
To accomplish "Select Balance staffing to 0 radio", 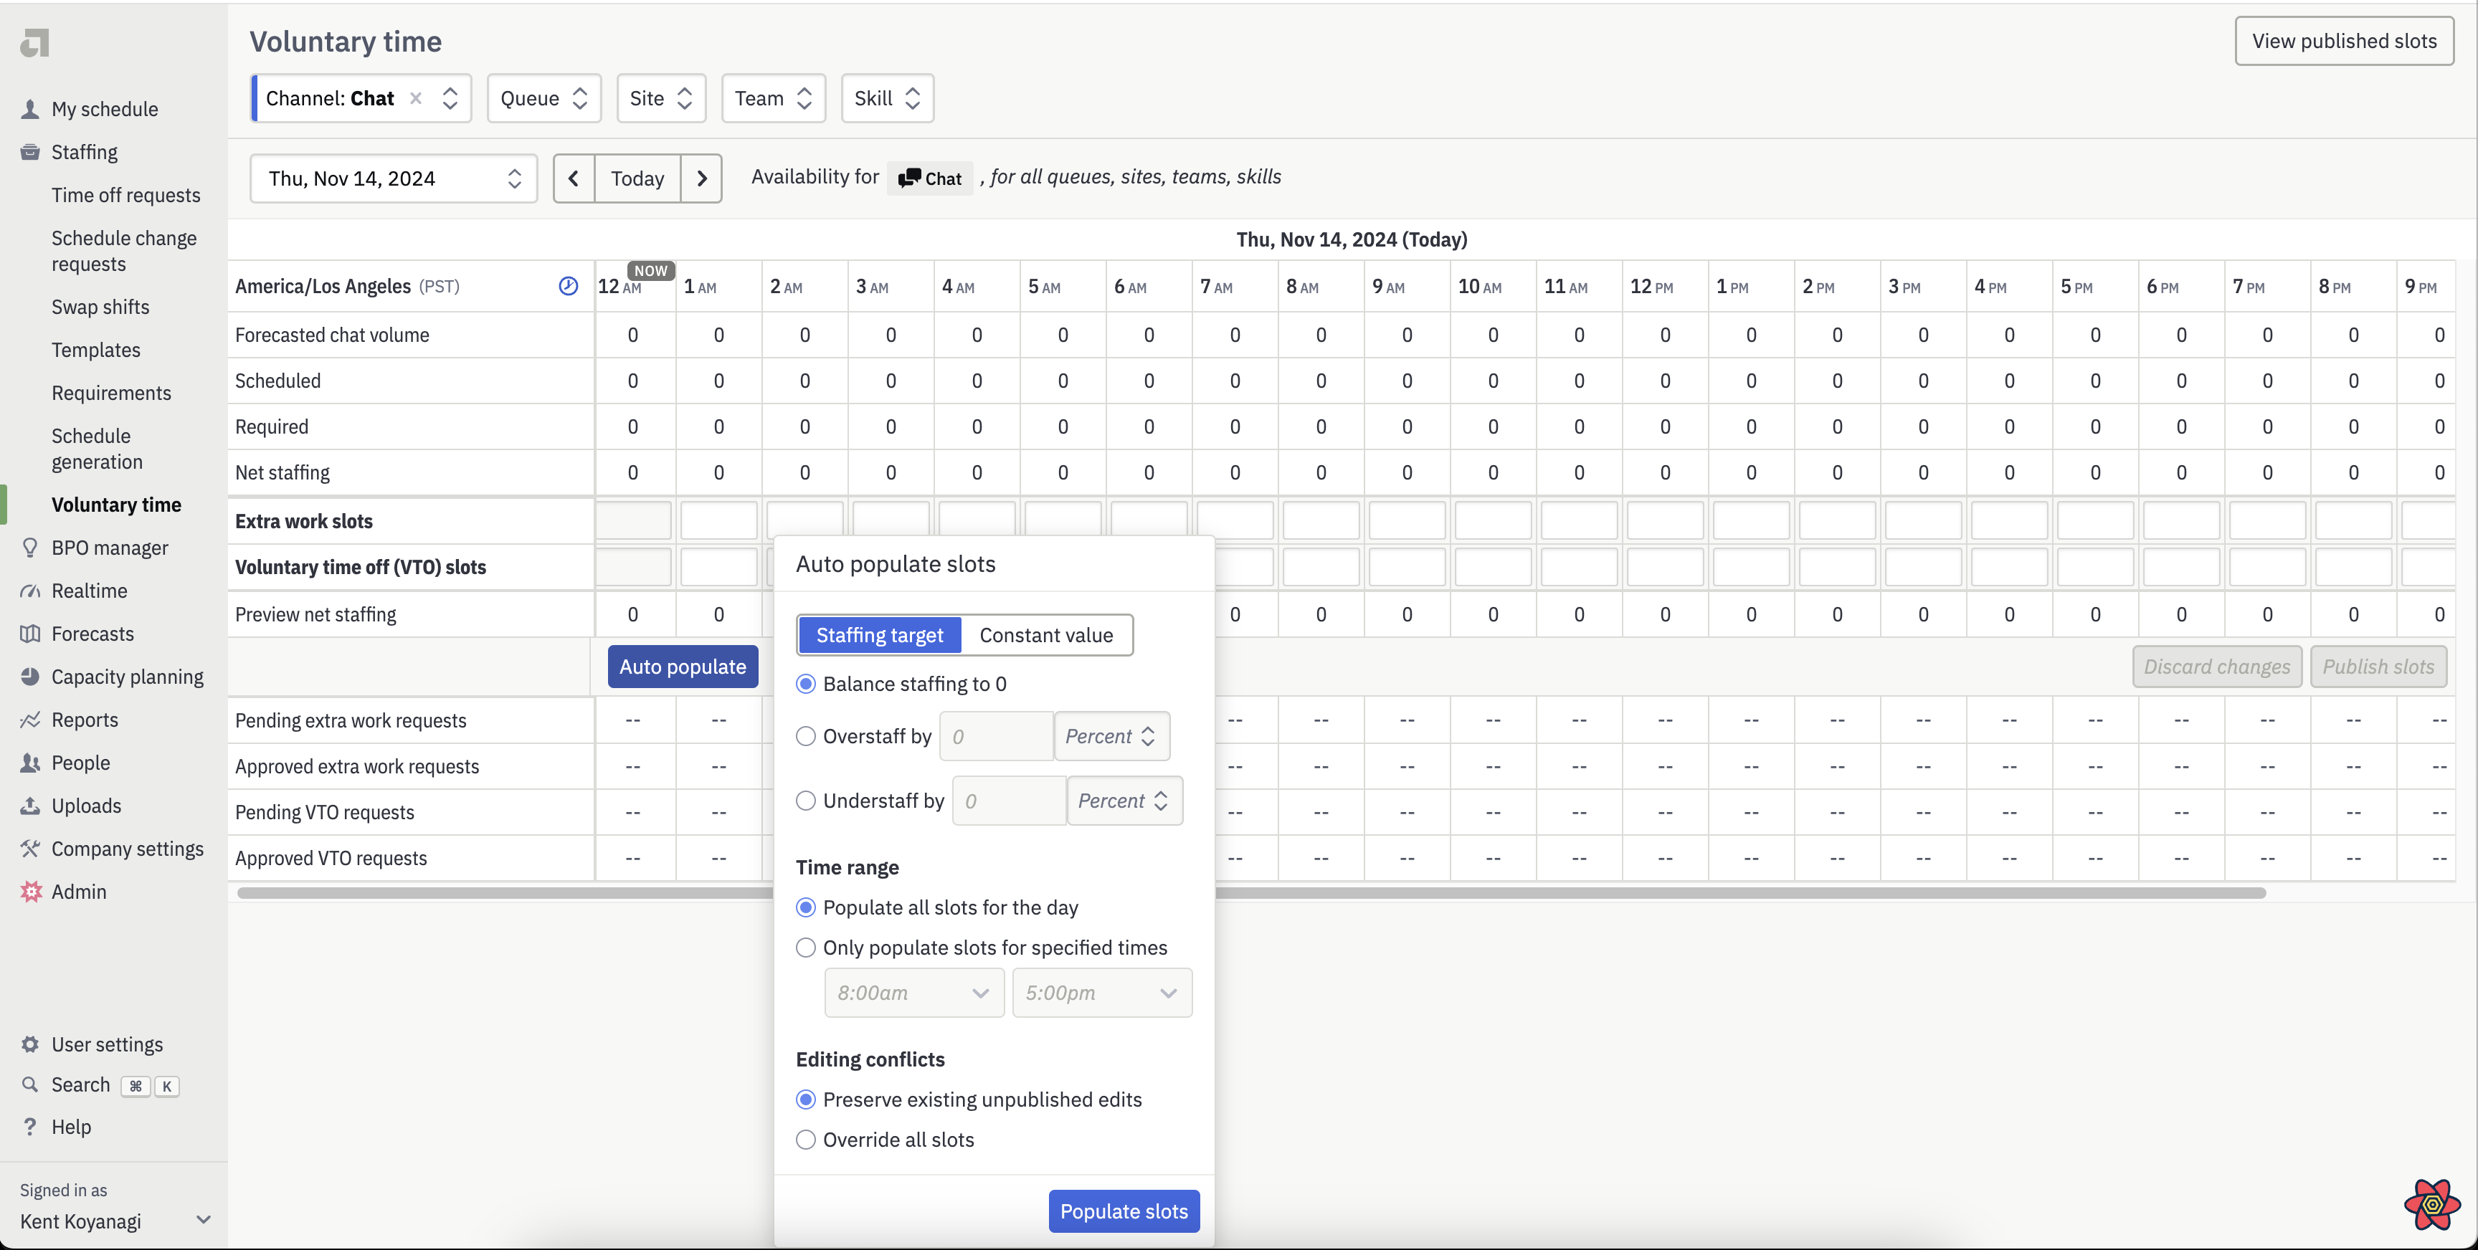I will point(806,684).
